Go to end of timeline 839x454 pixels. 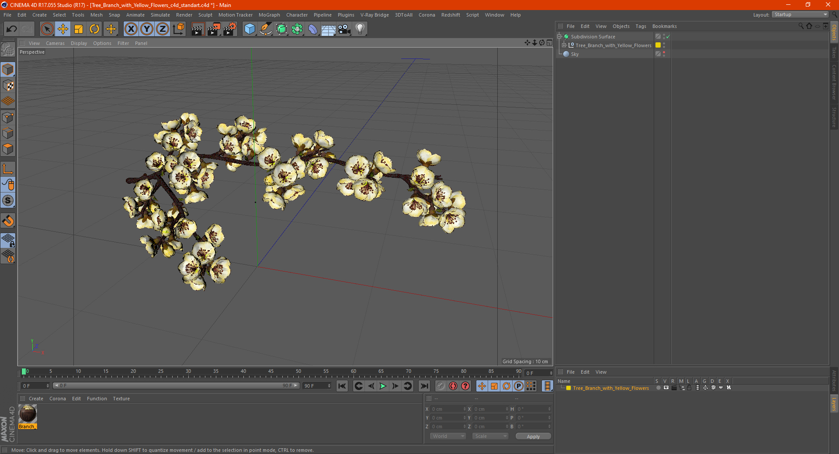424,386
